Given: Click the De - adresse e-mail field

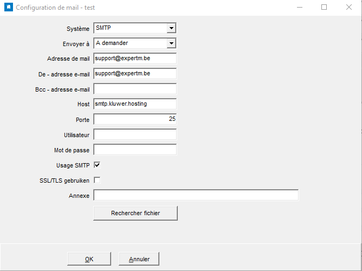Looking at the screenshot, I should (x=135, y=74).
